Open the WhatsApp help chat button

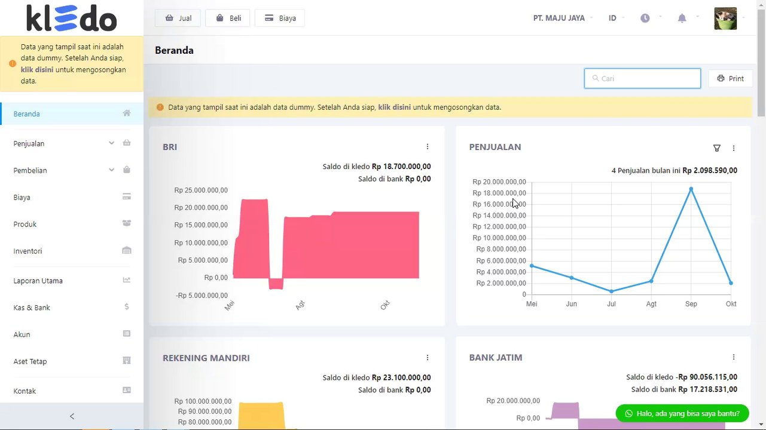[x=682, y=413]
